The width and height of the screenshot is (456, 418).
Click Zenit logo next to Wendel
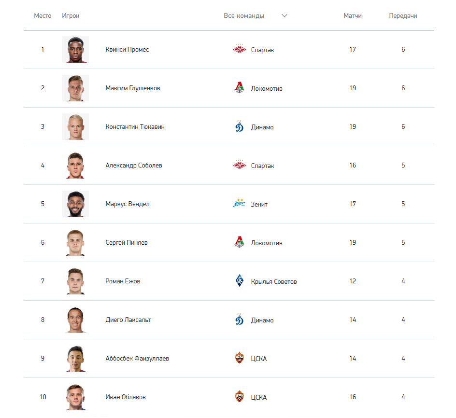(239, 204)
